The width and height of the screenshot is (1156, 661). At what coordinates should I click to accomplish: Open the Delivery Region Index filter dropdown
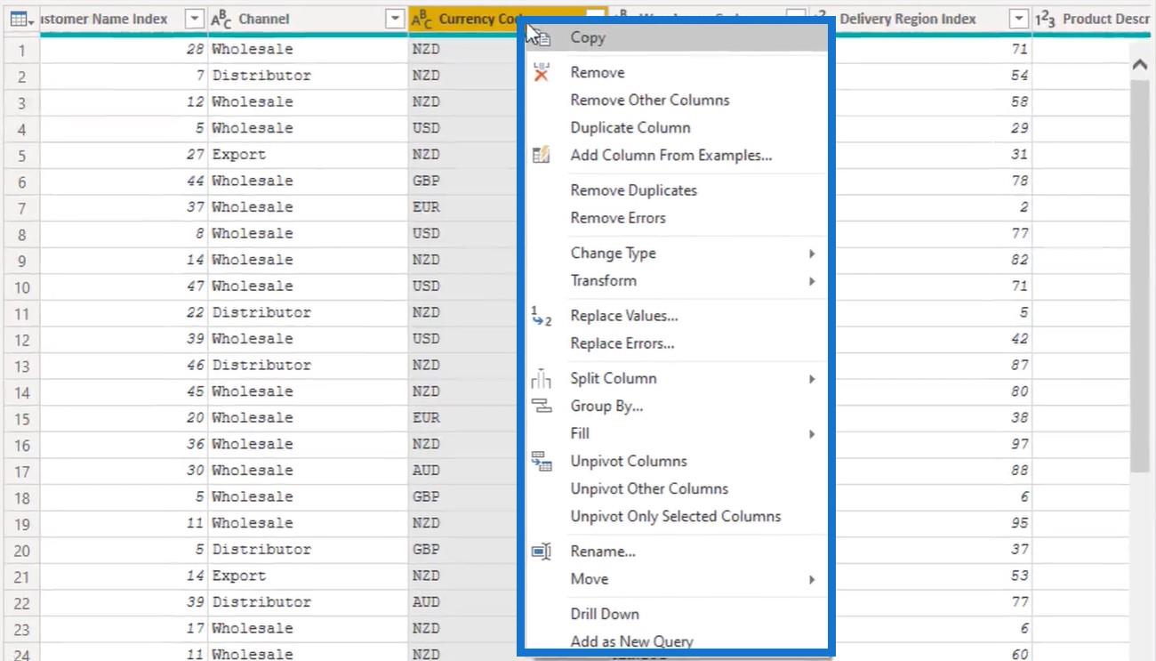pos(1020,19)
